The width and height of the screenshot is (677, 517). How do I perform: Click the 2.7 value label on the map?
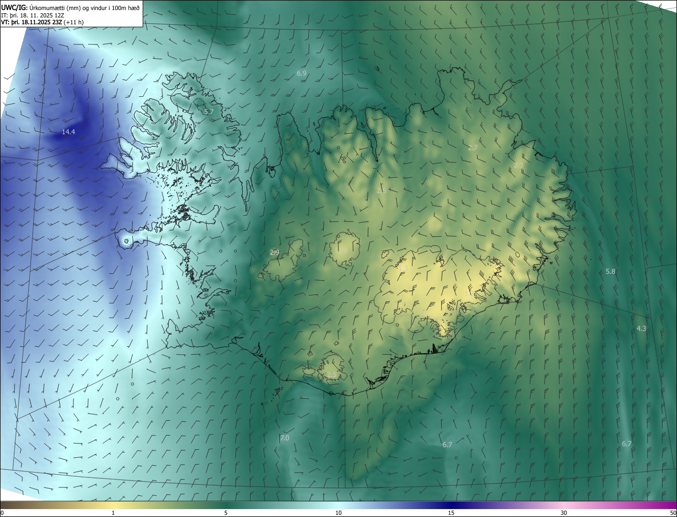point(473,148)
